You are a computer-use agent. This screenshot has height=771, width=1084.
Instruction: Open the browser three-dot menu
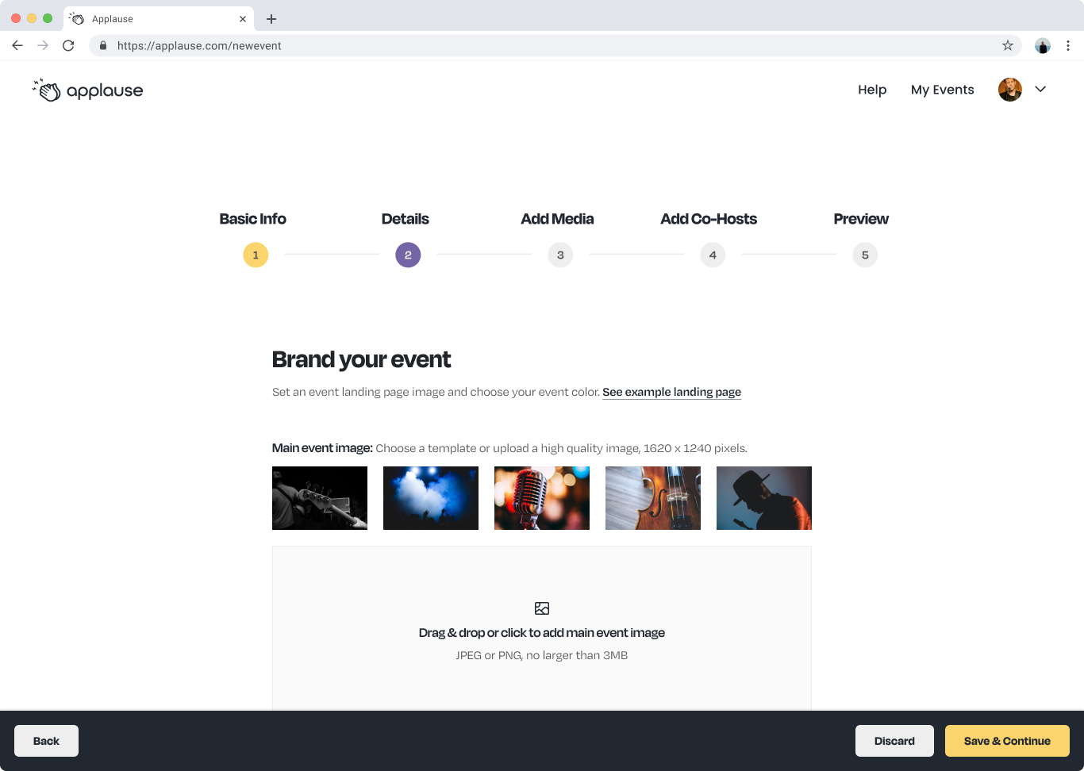pyautogui.click(x=1068, y=46)
